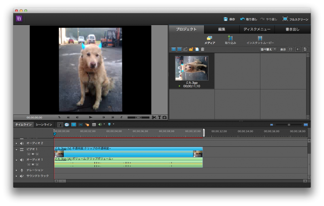Viewport: 324px width, 206px height.
Task: Open the 並べ替え sort dropdown
Action: pos(268,49)
